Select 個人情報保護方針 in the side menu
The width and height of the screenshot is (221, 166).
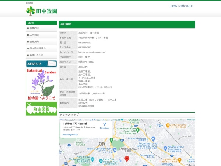pyautogui.click(x=41, y=48)
